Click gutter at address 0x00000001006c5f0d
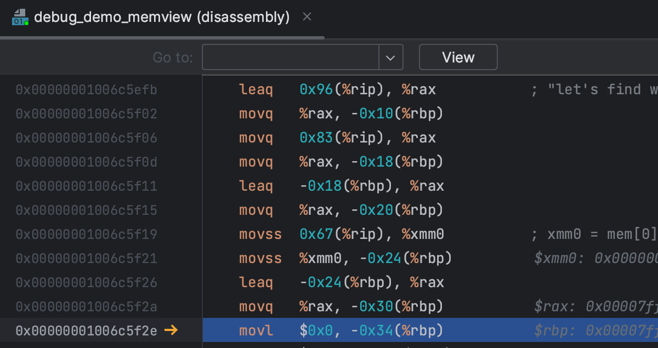Image resolution: width=658 pixels, height=348 pixels. point(86,162)
